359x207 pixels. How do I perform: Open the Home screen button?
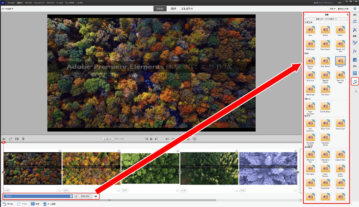point(49,204)
